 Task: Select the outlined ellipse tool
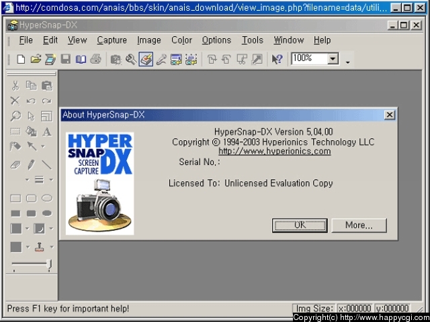click(47, 199)
